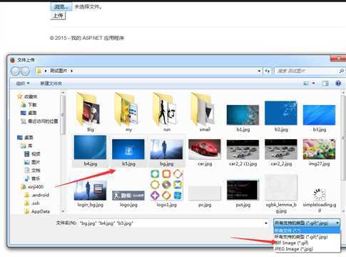Select the red car.jpg image
The image size is (346, 257).
[x=205, y=152]
